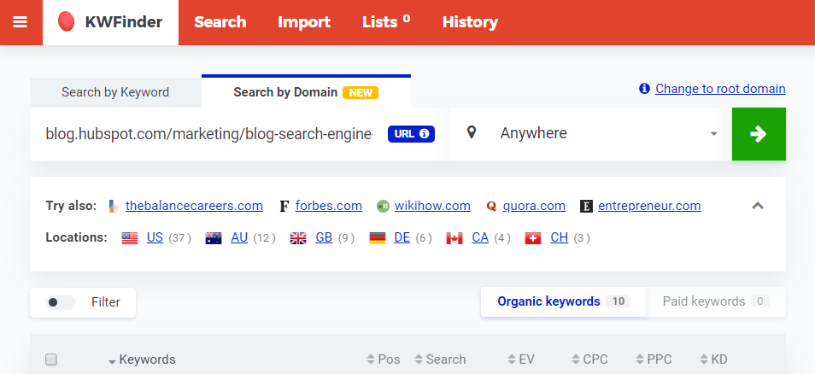Viewport: 815px width, 374px height.
Task: Select US location link
Action: click(x=155, y=238)
